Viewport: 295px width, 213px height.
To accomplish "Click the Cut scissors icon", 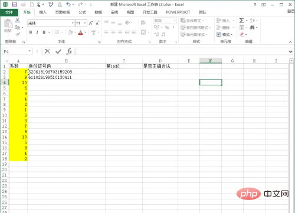I will [18, 20].
